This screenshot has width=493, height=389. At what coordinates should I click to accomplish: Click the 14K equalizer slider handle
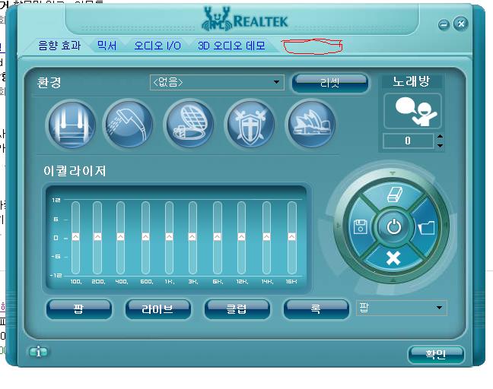[266, 236]
